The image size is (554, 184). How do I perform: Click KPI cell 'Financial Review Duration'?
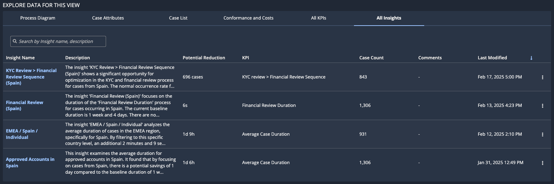pos(269,105)
